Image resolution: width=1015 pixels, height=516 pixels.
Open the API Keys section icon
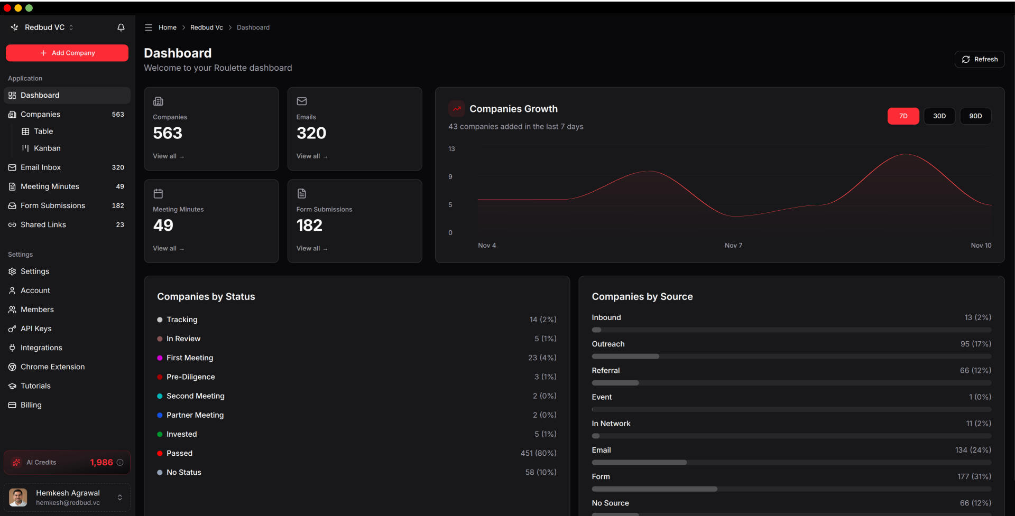tap(12, 329)
